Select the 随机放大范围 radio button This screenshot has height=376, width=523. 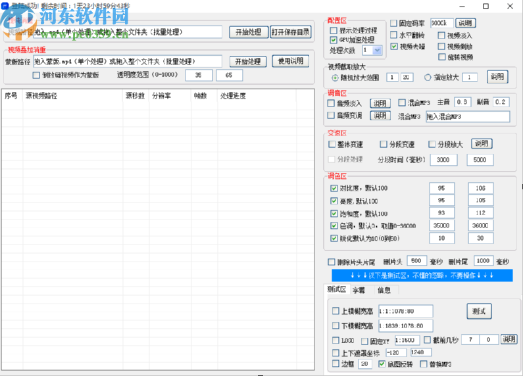click(x=334, y=78)
